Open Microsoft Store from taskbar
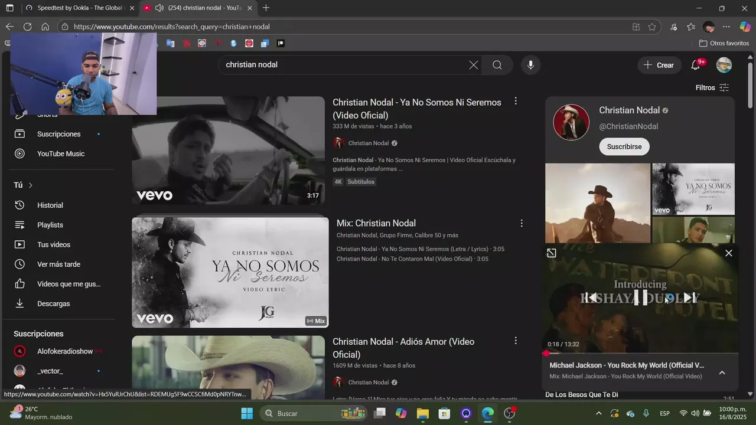 click(444, 413)
